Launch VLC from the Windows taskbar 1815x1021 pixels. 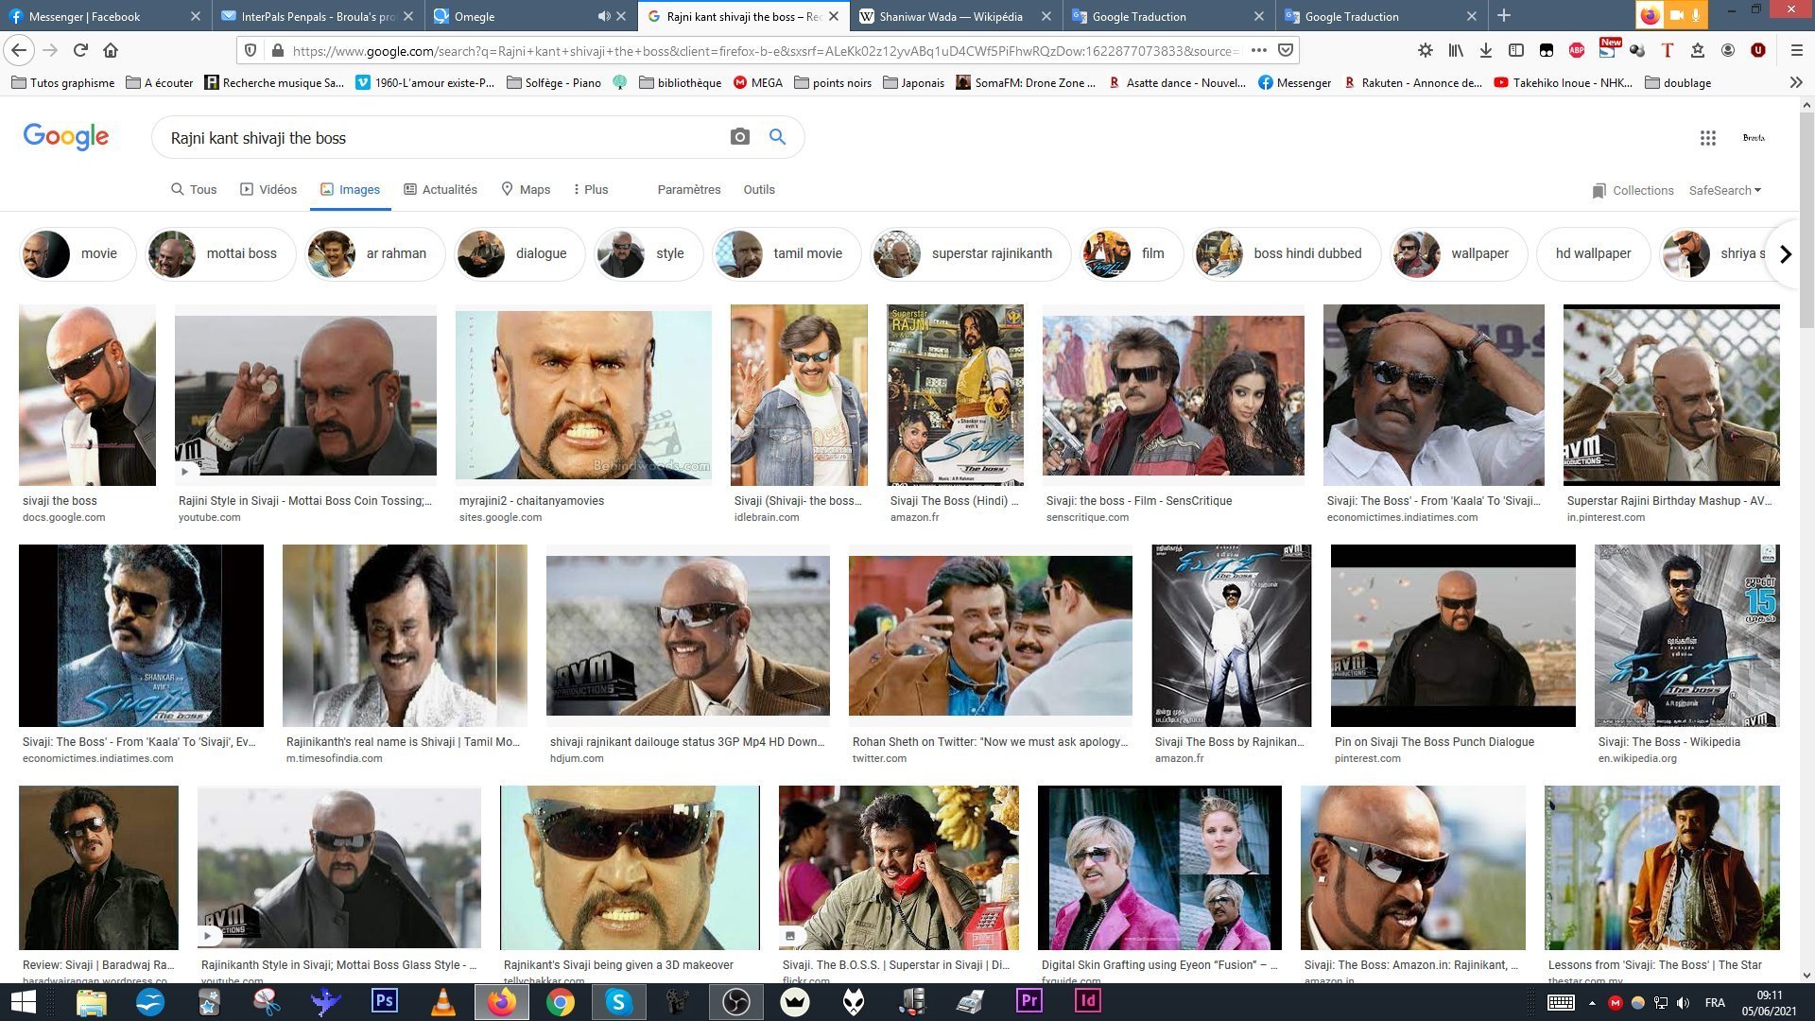point(442,1001)
